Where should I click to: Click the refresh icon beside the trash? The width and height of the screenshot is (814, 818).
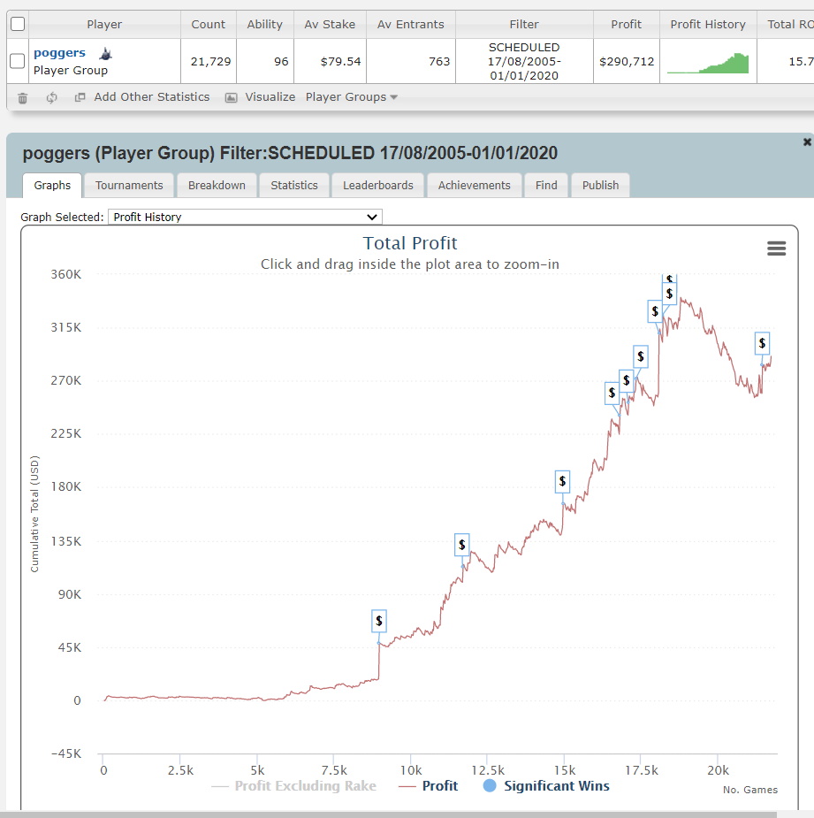click(x=51, y=97)
